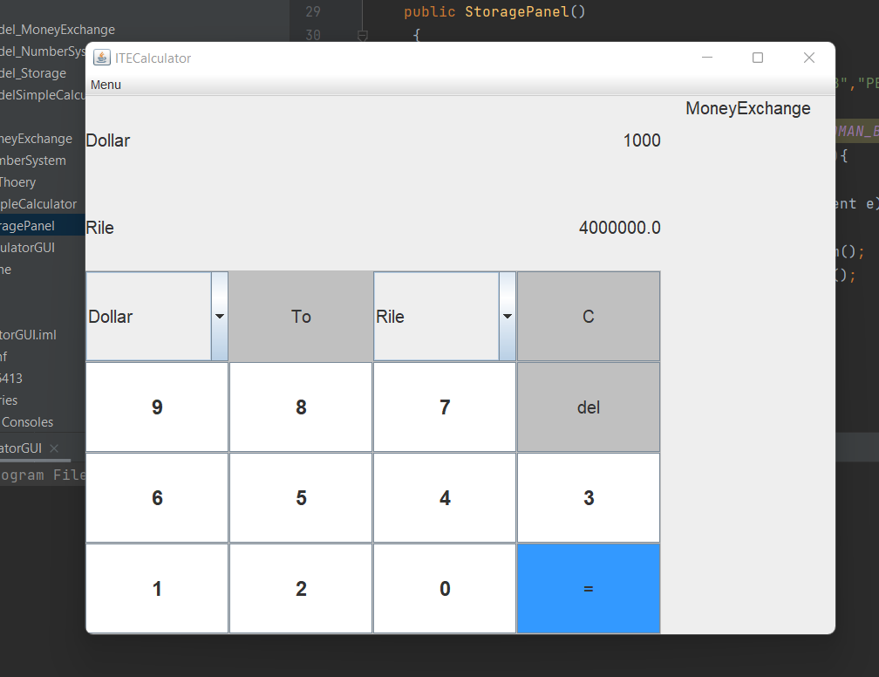Viewport: 879px width, 677px height.
Task: Click the To button
Action: coord(301,317)
